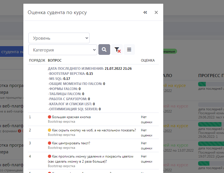Click the dialog title 'Оценка судента по курсу'
The image size is (224, 173).
57,12
